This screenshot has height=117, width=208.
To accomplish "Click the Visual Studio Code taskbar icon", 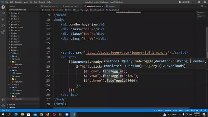I will pyautogui.click(x=73, y=114).
